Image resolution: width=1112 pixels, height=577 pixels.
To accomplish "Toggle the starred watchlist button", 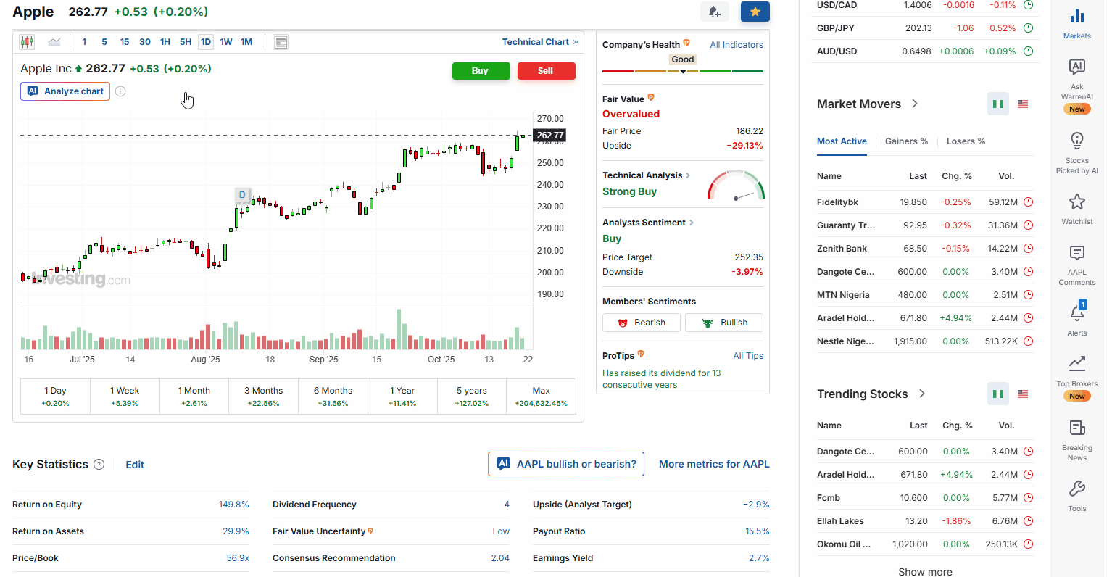I will [755, 12].
